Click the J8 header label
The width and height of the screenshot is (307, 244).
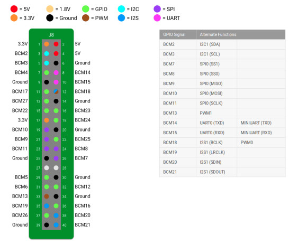(x=51, y=35)
